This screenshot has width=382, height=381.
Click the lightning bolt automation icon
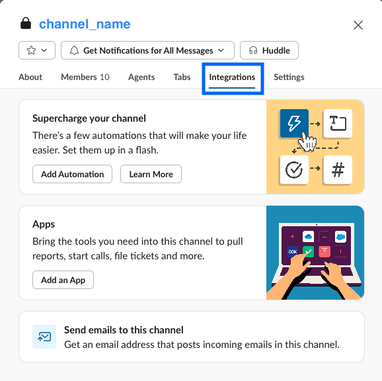click(x=294, y=123)
